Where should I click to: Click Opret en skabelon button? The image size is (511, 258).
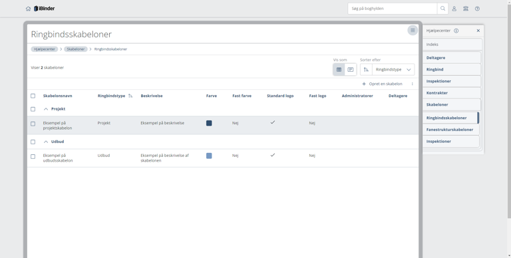(383, 84)
